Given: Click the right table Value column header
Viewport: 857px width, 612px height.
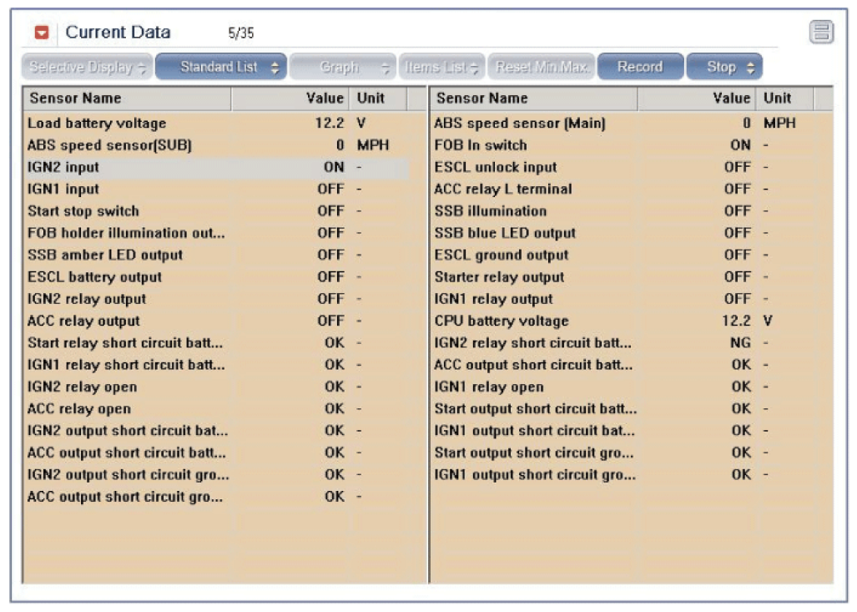Looking at the screenshot, I should 697,99.
